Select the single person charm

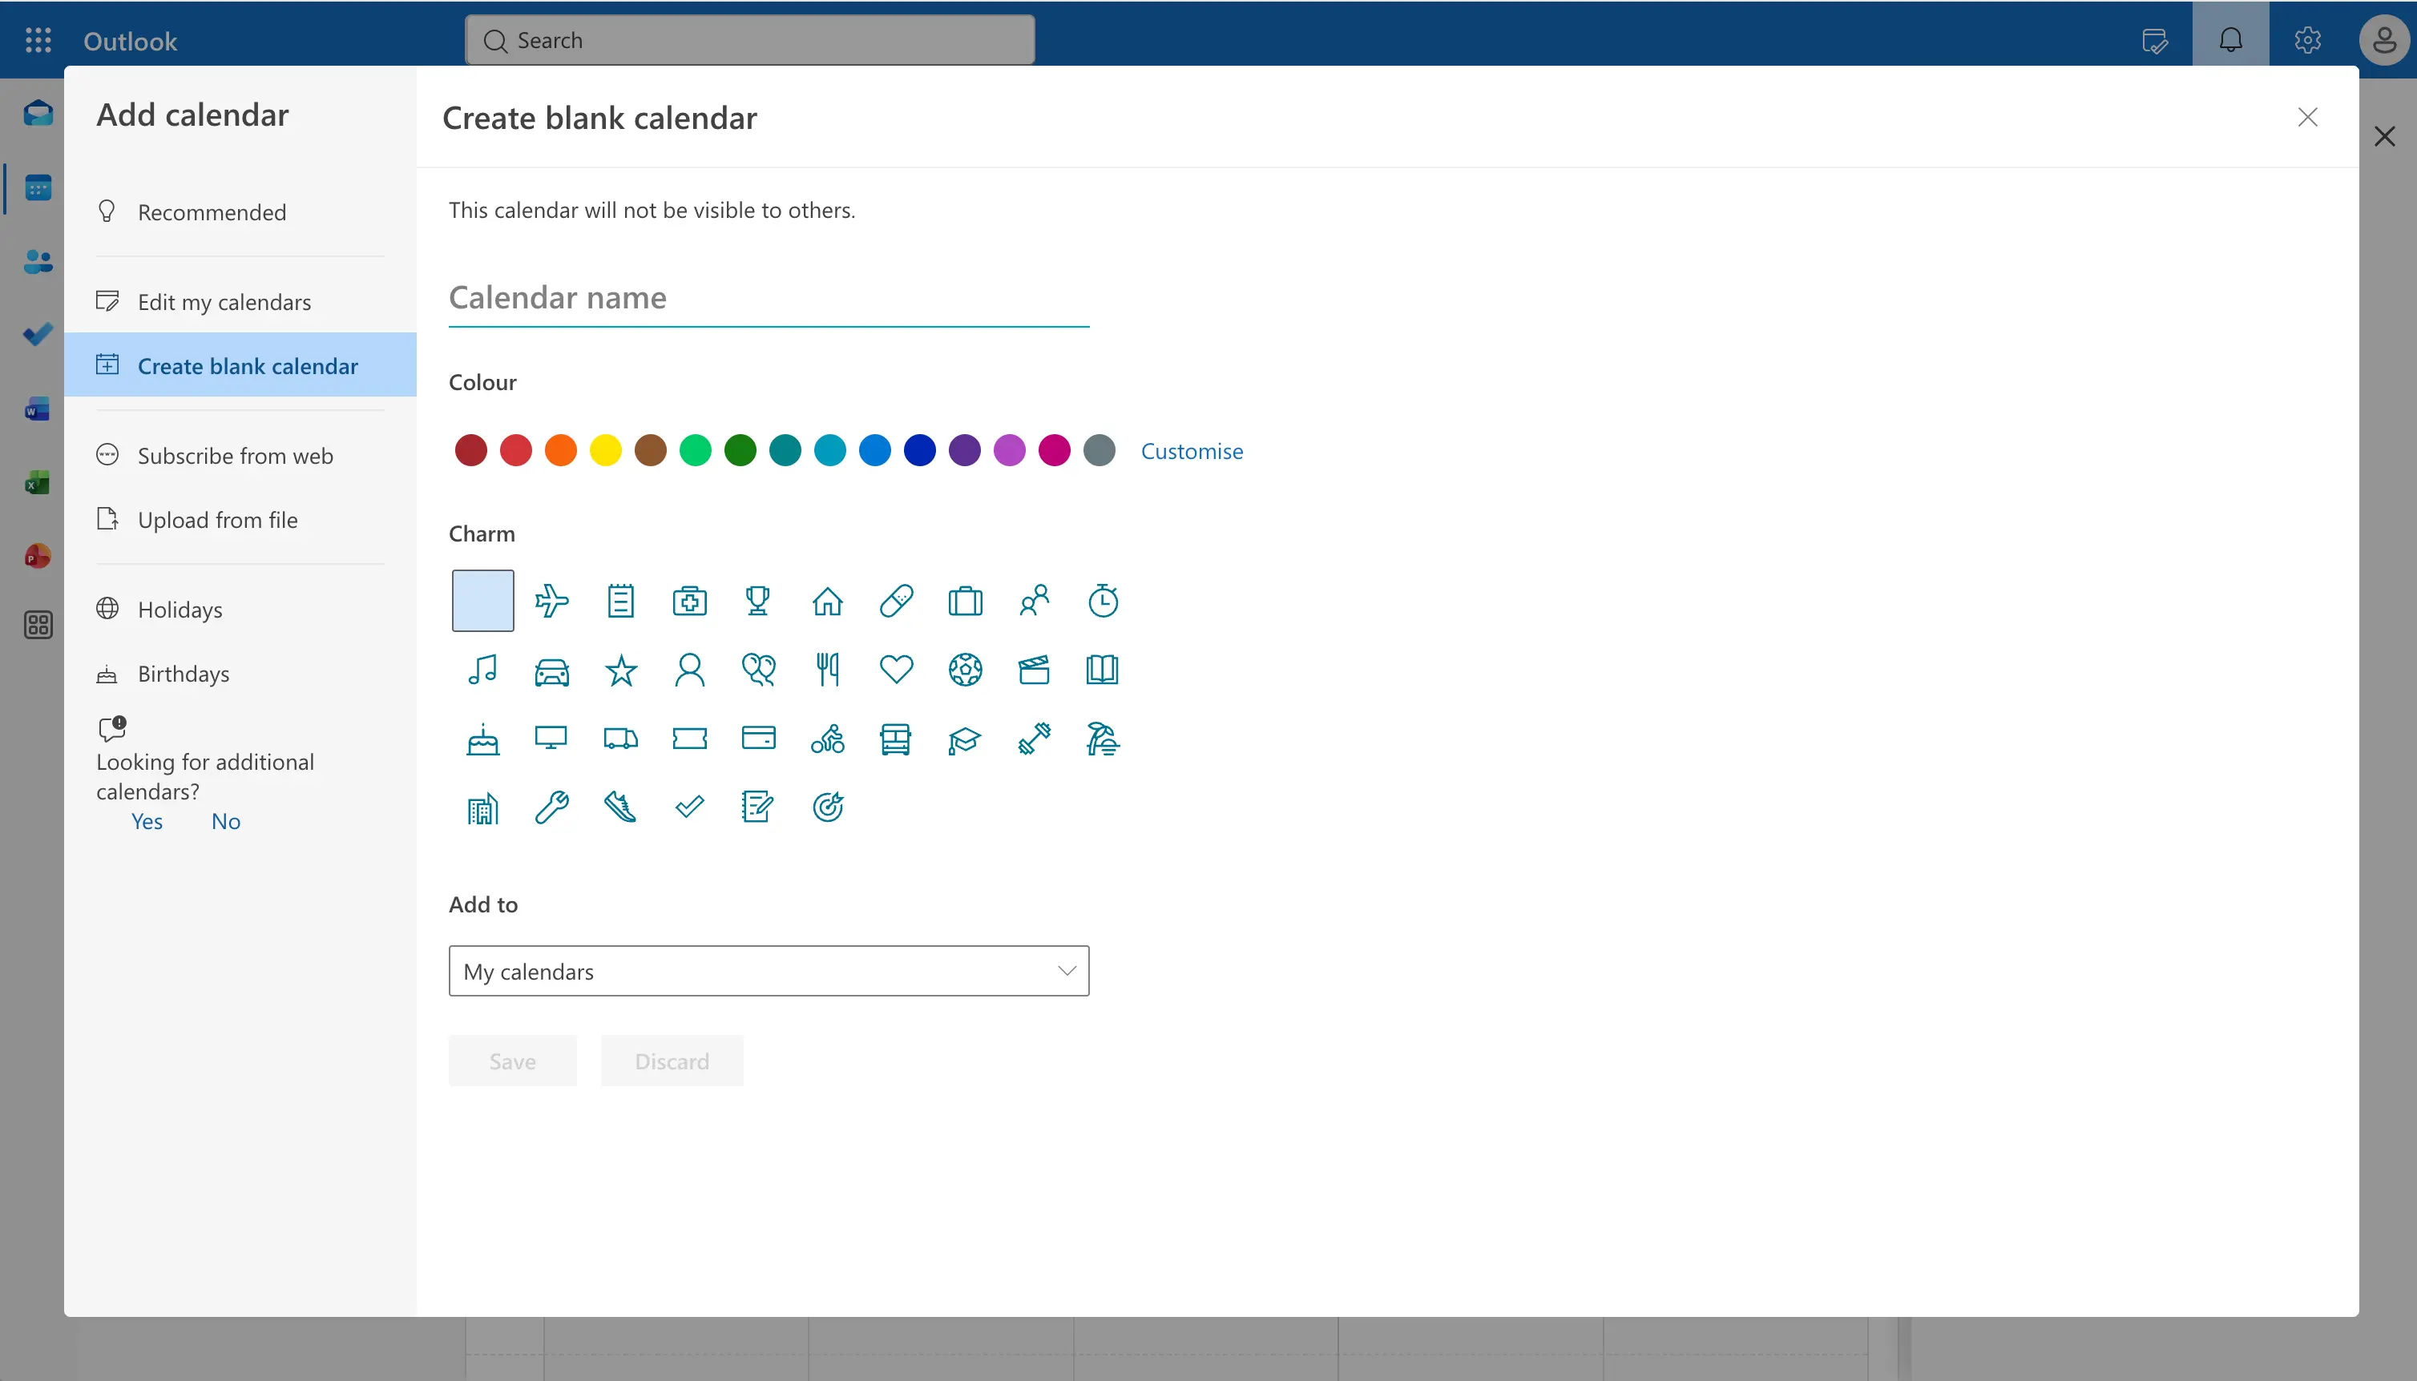click(690, 670)
